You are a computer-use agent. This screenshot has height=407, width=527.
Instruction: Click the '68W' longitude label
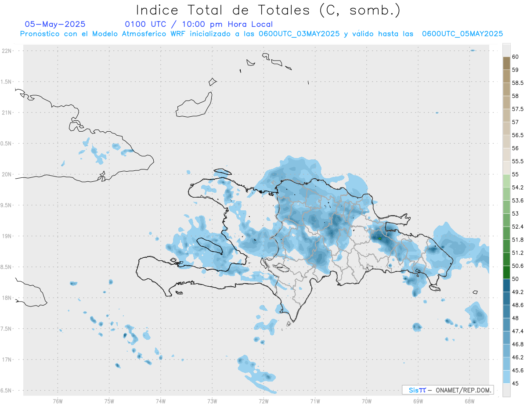(469, 401)
